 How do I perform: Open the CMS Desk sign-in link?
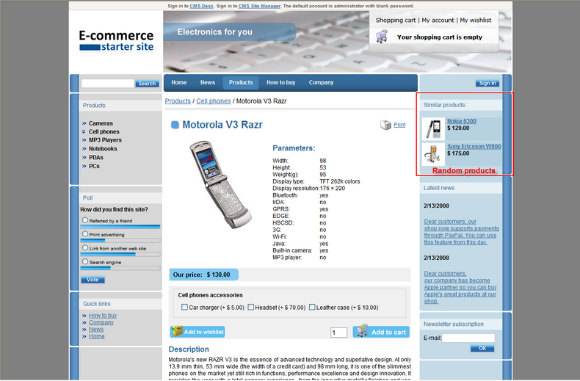pyautogui.click(x=202, y=6)
